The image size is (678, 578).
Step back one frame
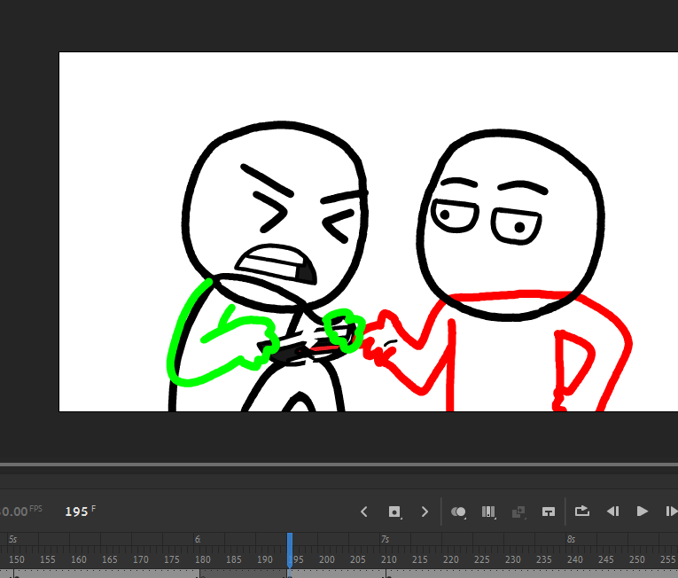pos(612,512)
